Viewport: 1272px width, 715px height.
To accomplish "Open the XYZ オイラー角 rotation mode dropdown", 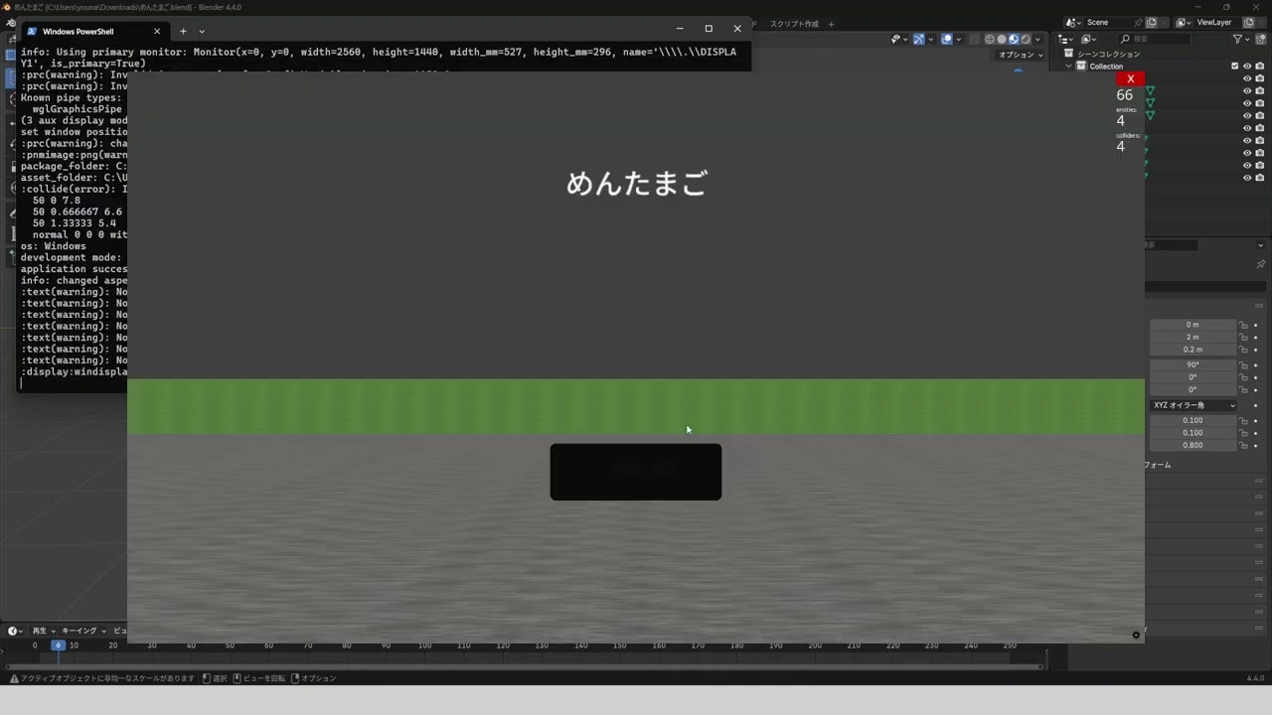I will 1193,405.
